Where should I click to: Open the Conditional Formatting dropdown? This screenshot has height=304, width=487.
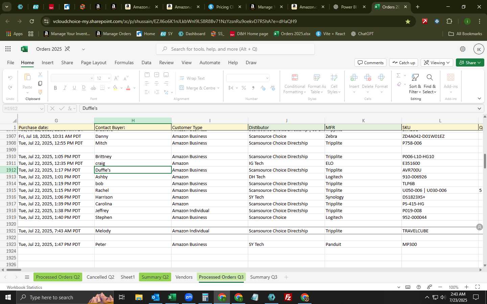click(295, 84)
